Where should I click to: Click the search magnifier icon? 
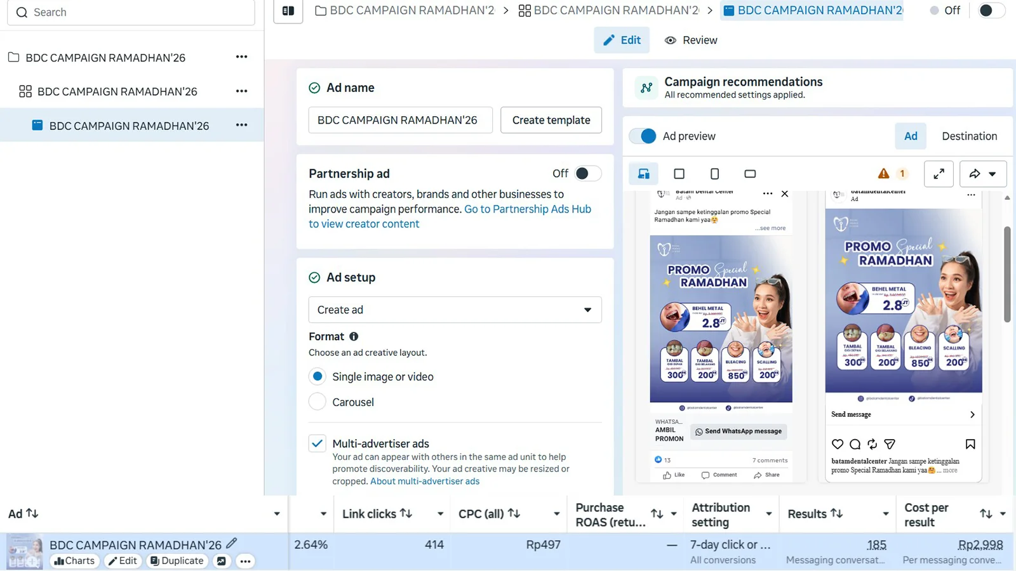[x=22, y=12]
